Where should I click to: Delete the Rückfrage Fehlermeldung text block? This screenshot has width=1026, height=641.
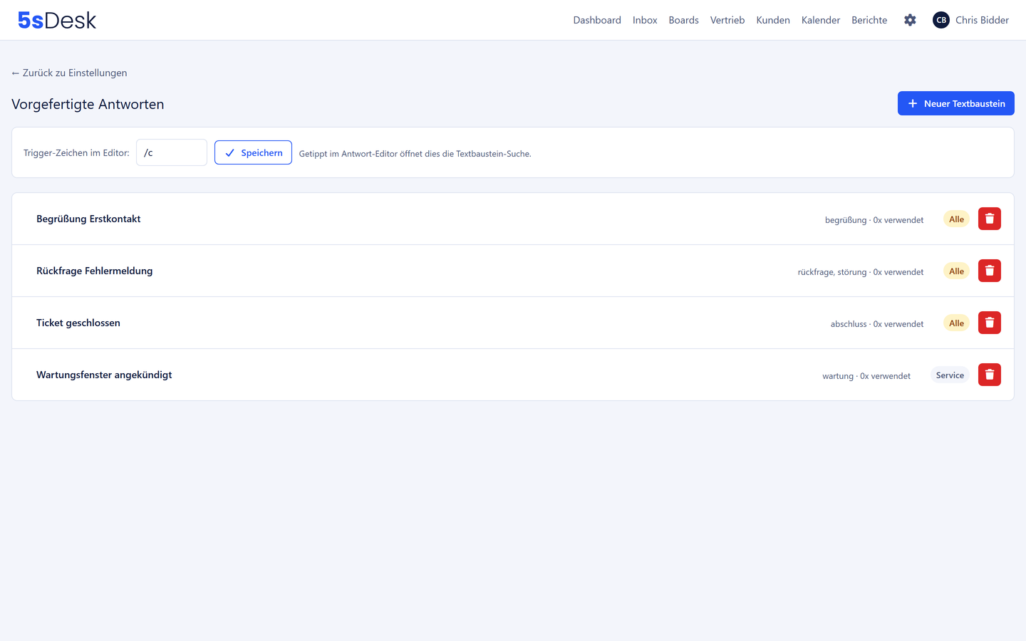tap(990, 271)
